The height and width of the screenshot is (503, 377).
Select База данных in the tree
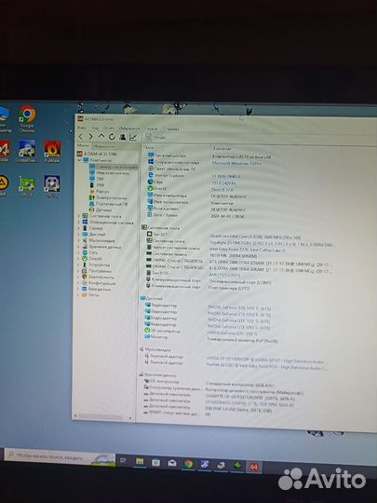(x=97, y=289)
